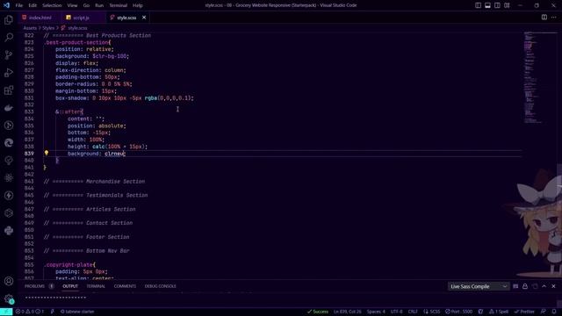Place cursor on .copyright-plate selector line

pyautogui.click(x=70, y=265)
